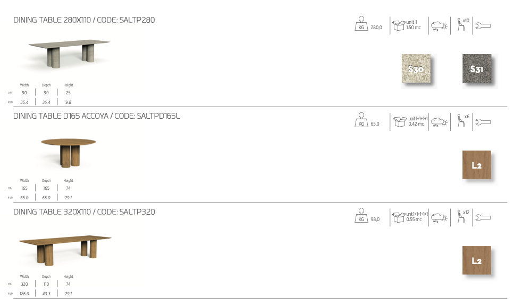523x299 pixels.
Task: Select the S31 dark stone swatch
Action: [x=477, y=68]
